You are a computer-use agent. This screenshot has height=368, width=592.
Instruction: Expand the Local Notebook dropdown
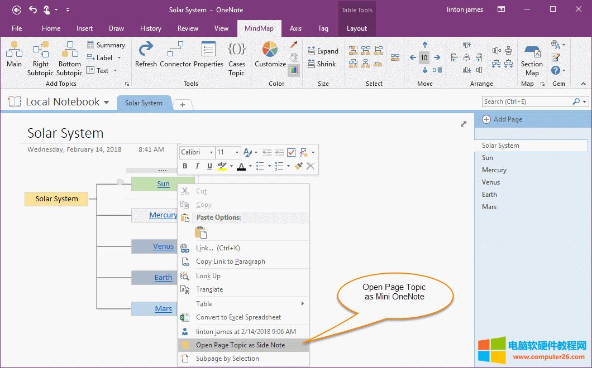point(106,101)
